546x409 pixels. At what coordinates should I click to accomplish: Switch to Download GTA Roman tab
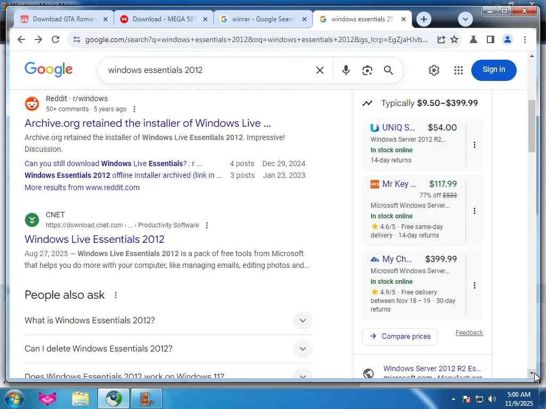coord(63,19)
